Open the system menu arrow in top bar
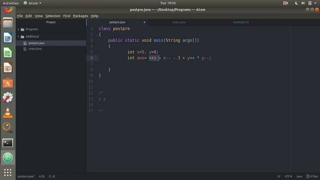Viewport: 320px width, 180px height. (315, 3)
